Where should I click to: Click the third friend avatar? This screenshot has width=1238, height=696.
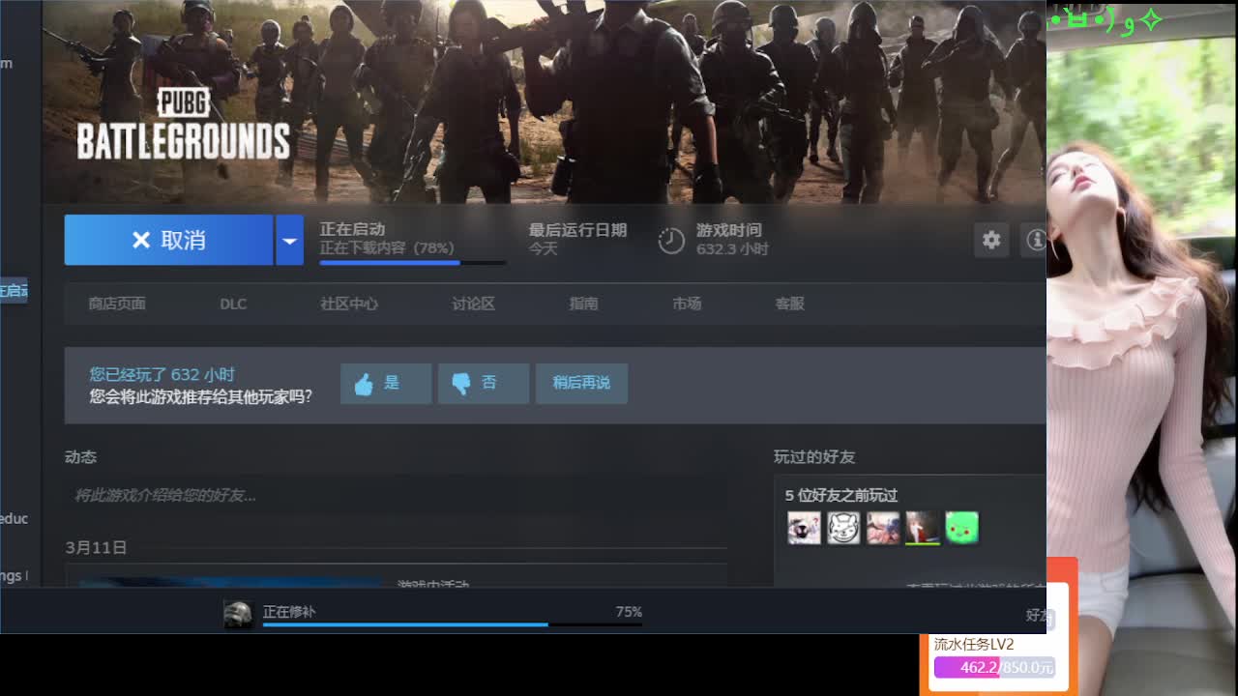click(883, 528)
